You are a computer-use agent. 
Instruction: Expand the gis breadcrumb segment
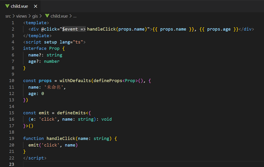tap(36, 16)
